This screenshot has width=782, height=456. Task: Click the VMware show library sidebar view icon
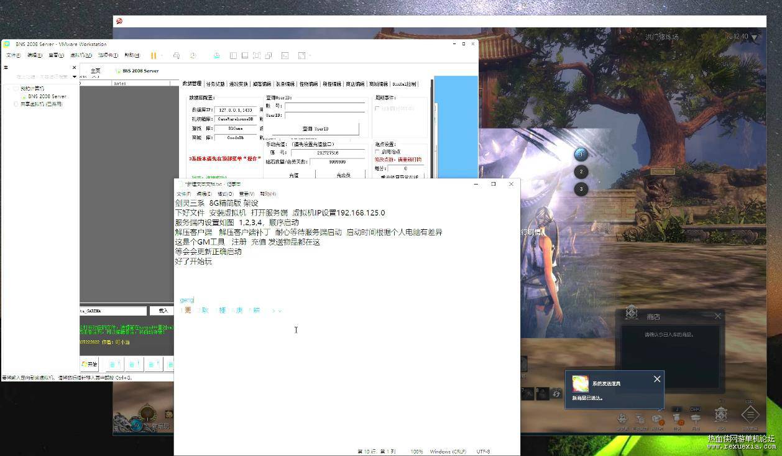[234, 55]
